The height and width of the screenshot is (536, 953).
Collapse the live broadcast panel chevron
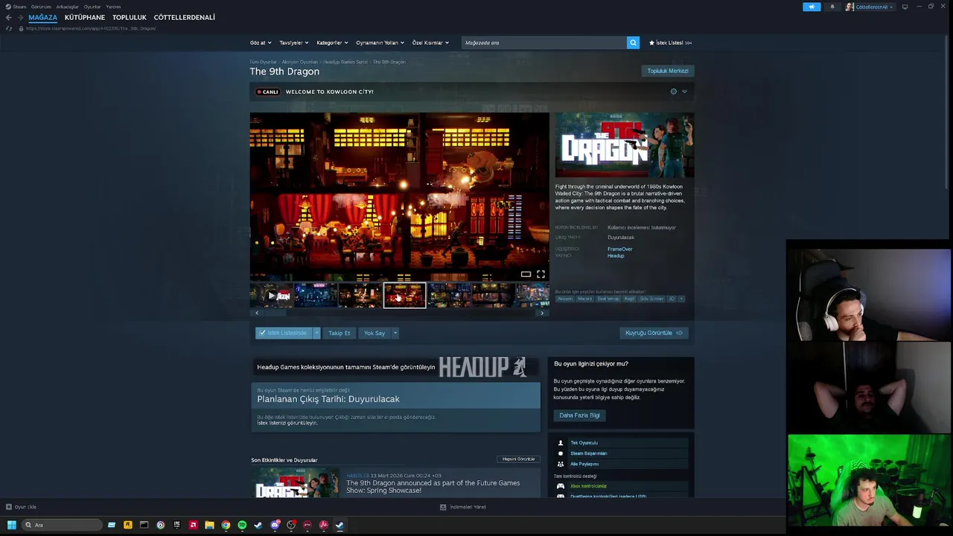coord(684,92)
